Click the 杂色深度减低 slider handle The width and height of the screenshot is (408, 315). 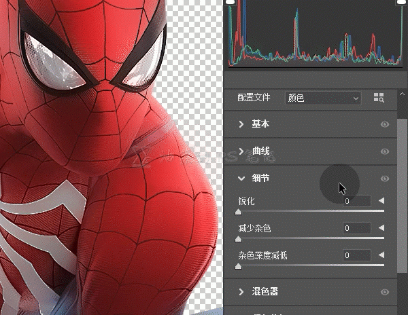coord(239,266)
